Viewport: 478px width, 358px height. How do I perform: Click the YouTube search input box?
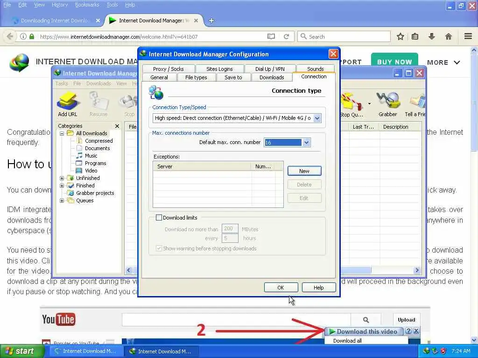pos(236,320)
